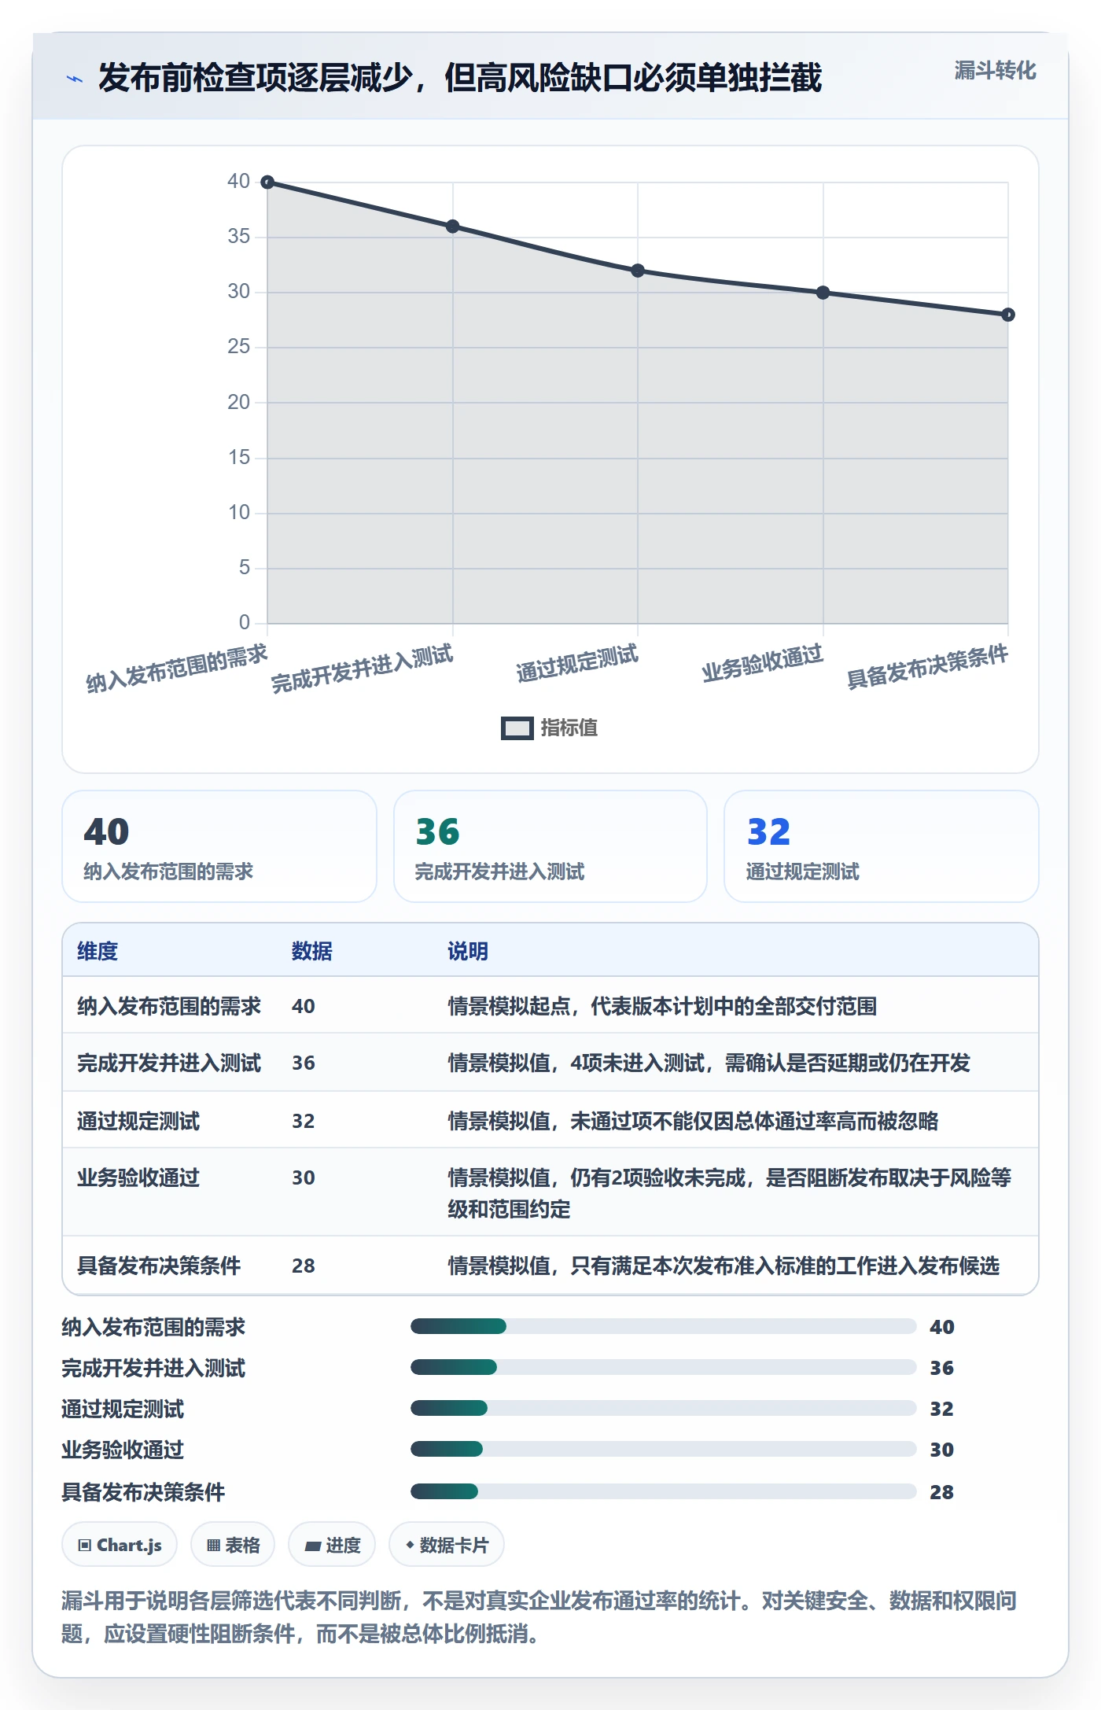Image resolution: width=1101 pixels, height=1710 pixels.
Task: Click the 数据 column header
Action: coord(312,951)
